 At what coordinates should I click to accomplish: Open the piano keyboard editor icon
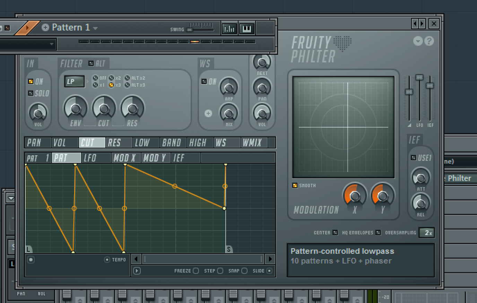tap(248, 29)
